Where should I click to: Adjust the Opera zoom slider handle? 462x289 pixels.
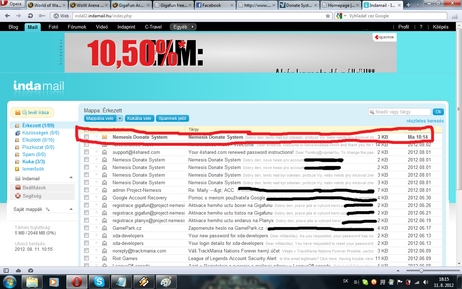421,271
